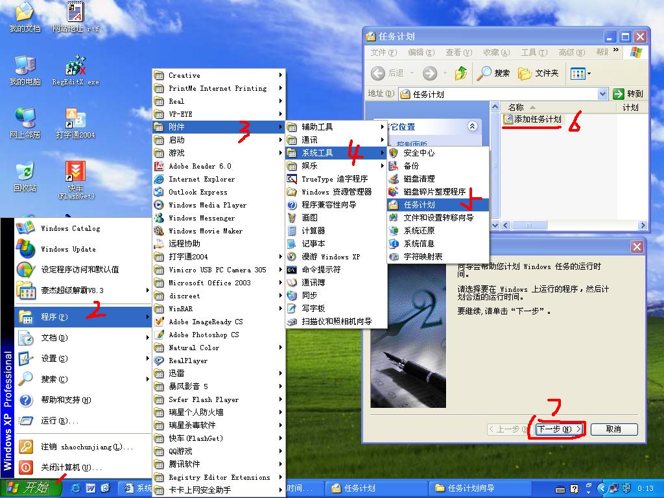664x498 pixels.
Task: Click the 下一步(N) button in the wizard
Action: [559, 429]
